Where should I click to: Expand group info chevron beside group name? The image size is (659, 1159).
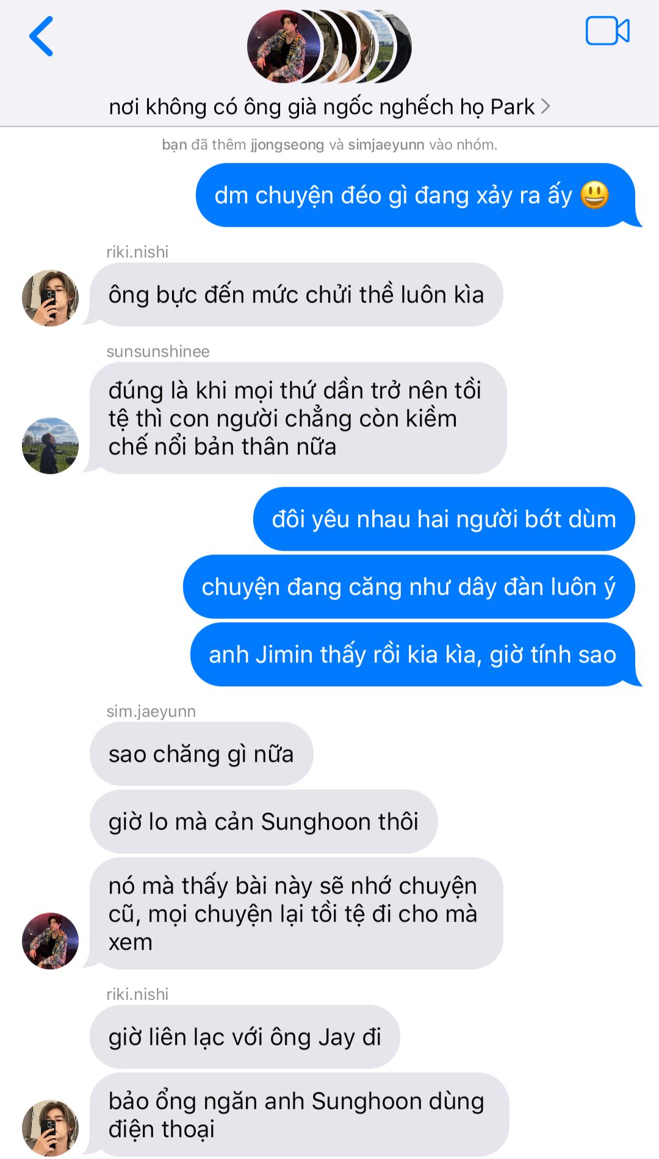click(x=546, y=107)
